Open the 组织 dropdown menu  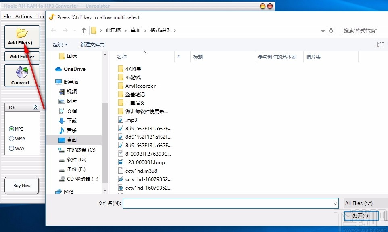pos(60,44)
